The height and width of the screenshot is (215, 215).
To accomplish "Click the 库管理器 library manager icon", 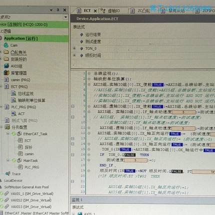I will click(6, 72).
